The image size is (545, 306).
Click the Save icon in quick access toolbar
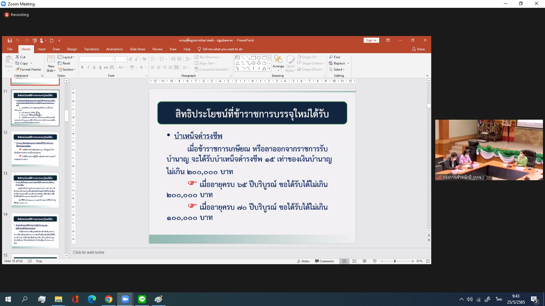(x=10, y=40)
